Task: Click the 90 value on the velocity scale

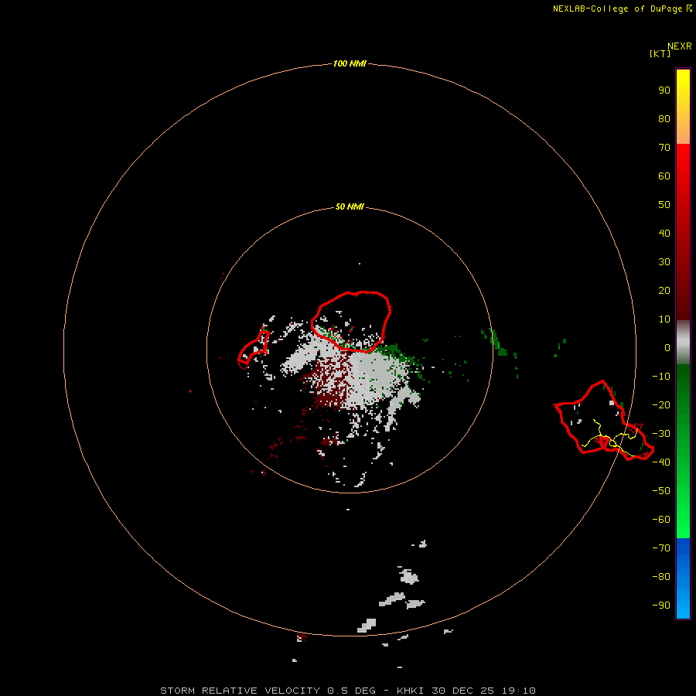Action: pyautogui.click(x=664, y=90)
